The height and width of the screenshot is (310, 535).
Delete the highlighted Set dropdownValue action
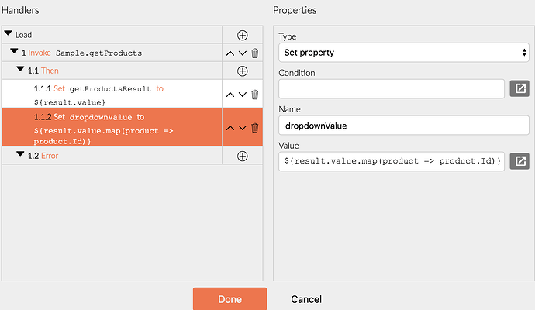tap(254, 128)
